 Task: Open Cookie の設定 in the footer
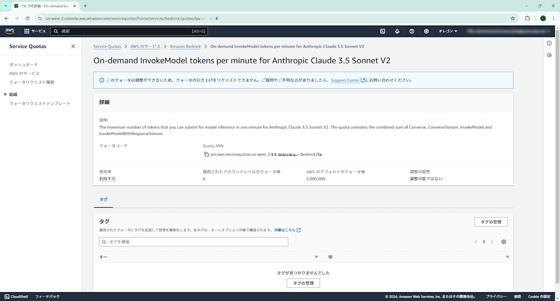click(539, 296)
